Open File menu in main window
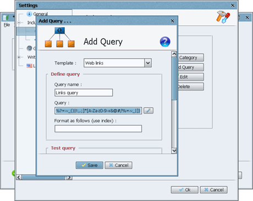The height and width of the screenshot is (201, 253). (7, 25)
